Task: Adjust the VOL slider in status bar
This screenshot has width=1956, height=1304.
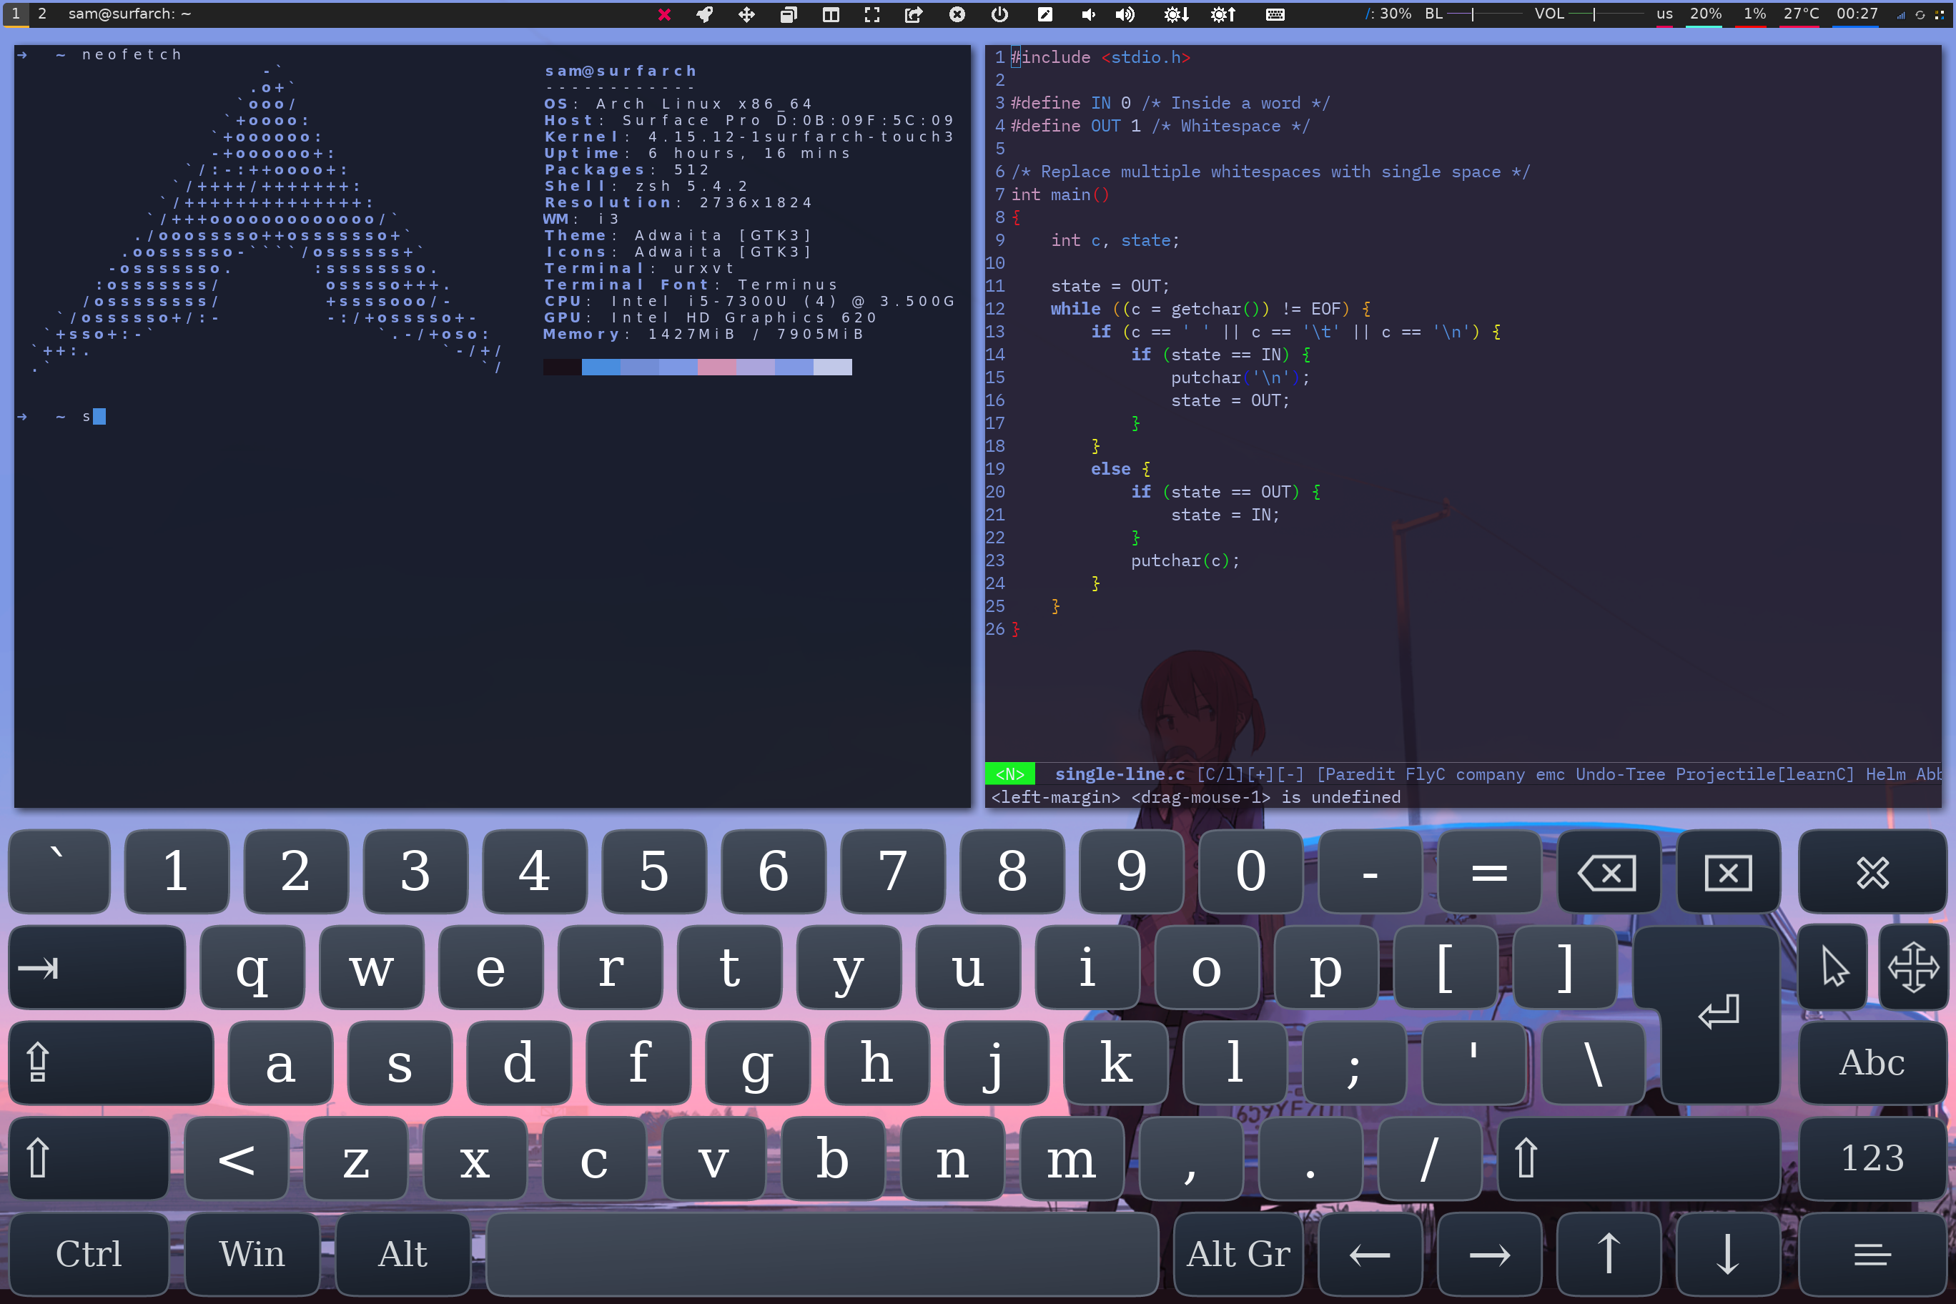Action: pos(1594,14)
